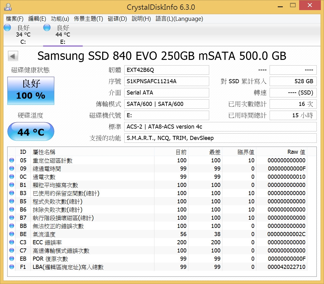The image size is (324, 284).
Task: Click status dot of attribute EB row
Action: 12,258
